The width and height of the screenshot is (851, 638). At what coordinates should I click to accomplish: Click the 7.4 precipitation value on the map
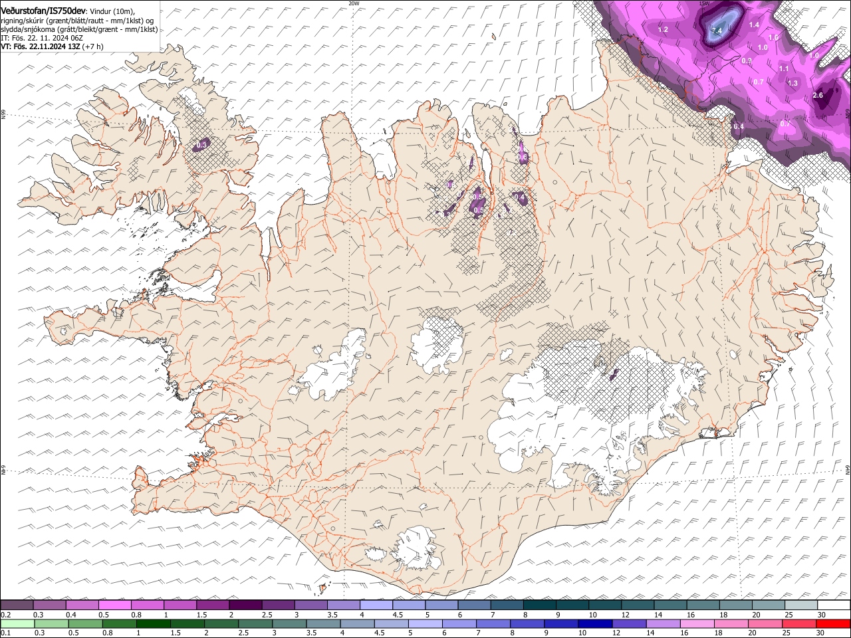(717, 31)
